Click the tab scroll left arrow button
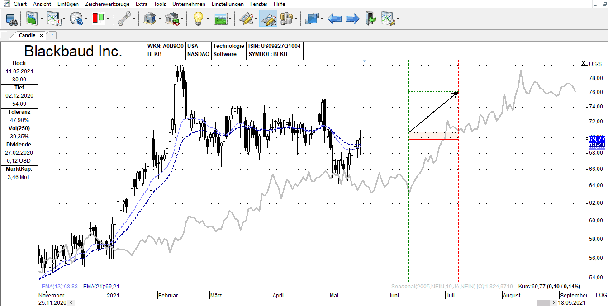The height and width of the screenshot is (306, 608). pos(4,35)
